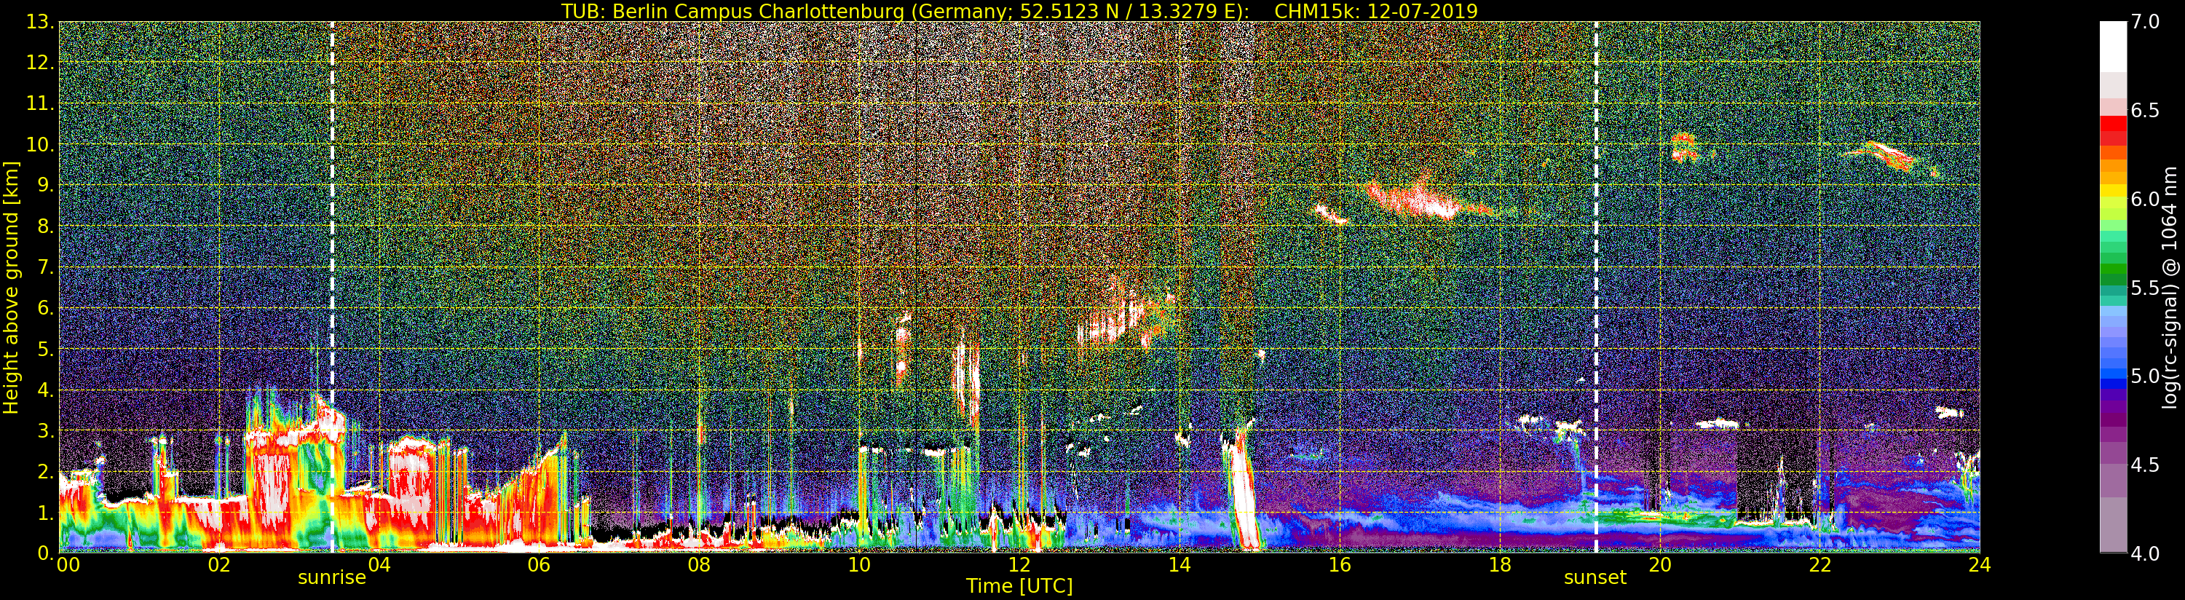The height and width of the screenshot is (600, 2185).
Task: Click the white dashed sunrise line
Action: point(332,287)
